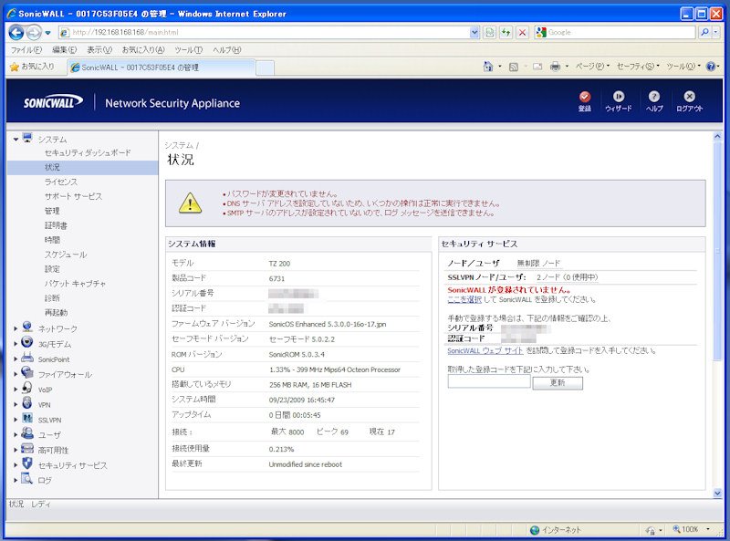The width and height of the screenshot is (730, 541).
Task: Click the 3G/Modem sidebar icon
Action: click(x=27, y=343)
